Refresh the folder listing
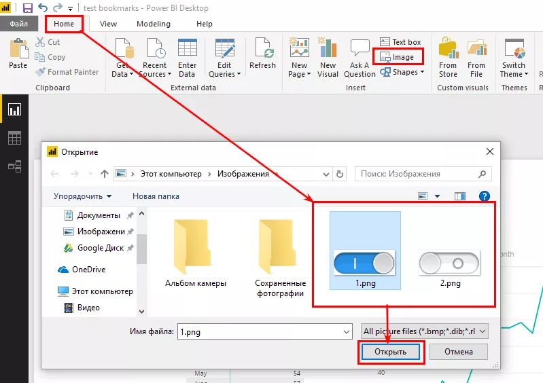The image size is (543, 383). [x=340, y=174]
